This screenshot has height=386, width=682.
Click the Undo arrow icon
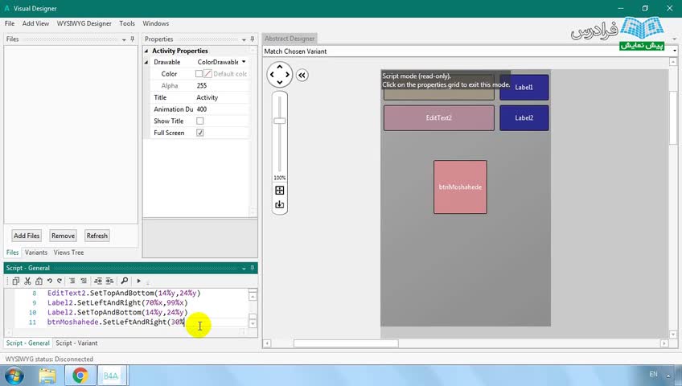tap(50, 281)
